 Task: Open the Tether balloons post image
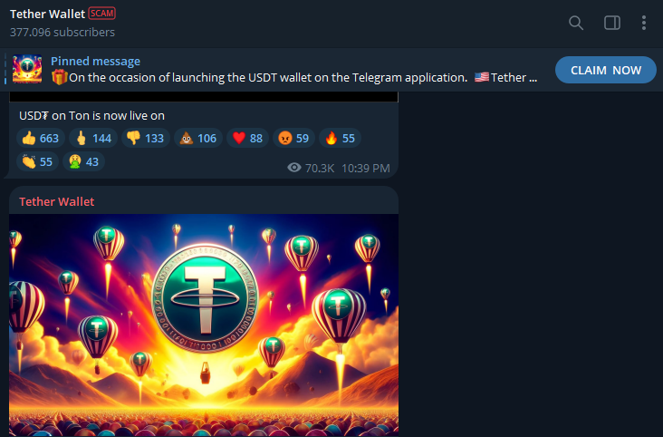click(x=204, y=325)
